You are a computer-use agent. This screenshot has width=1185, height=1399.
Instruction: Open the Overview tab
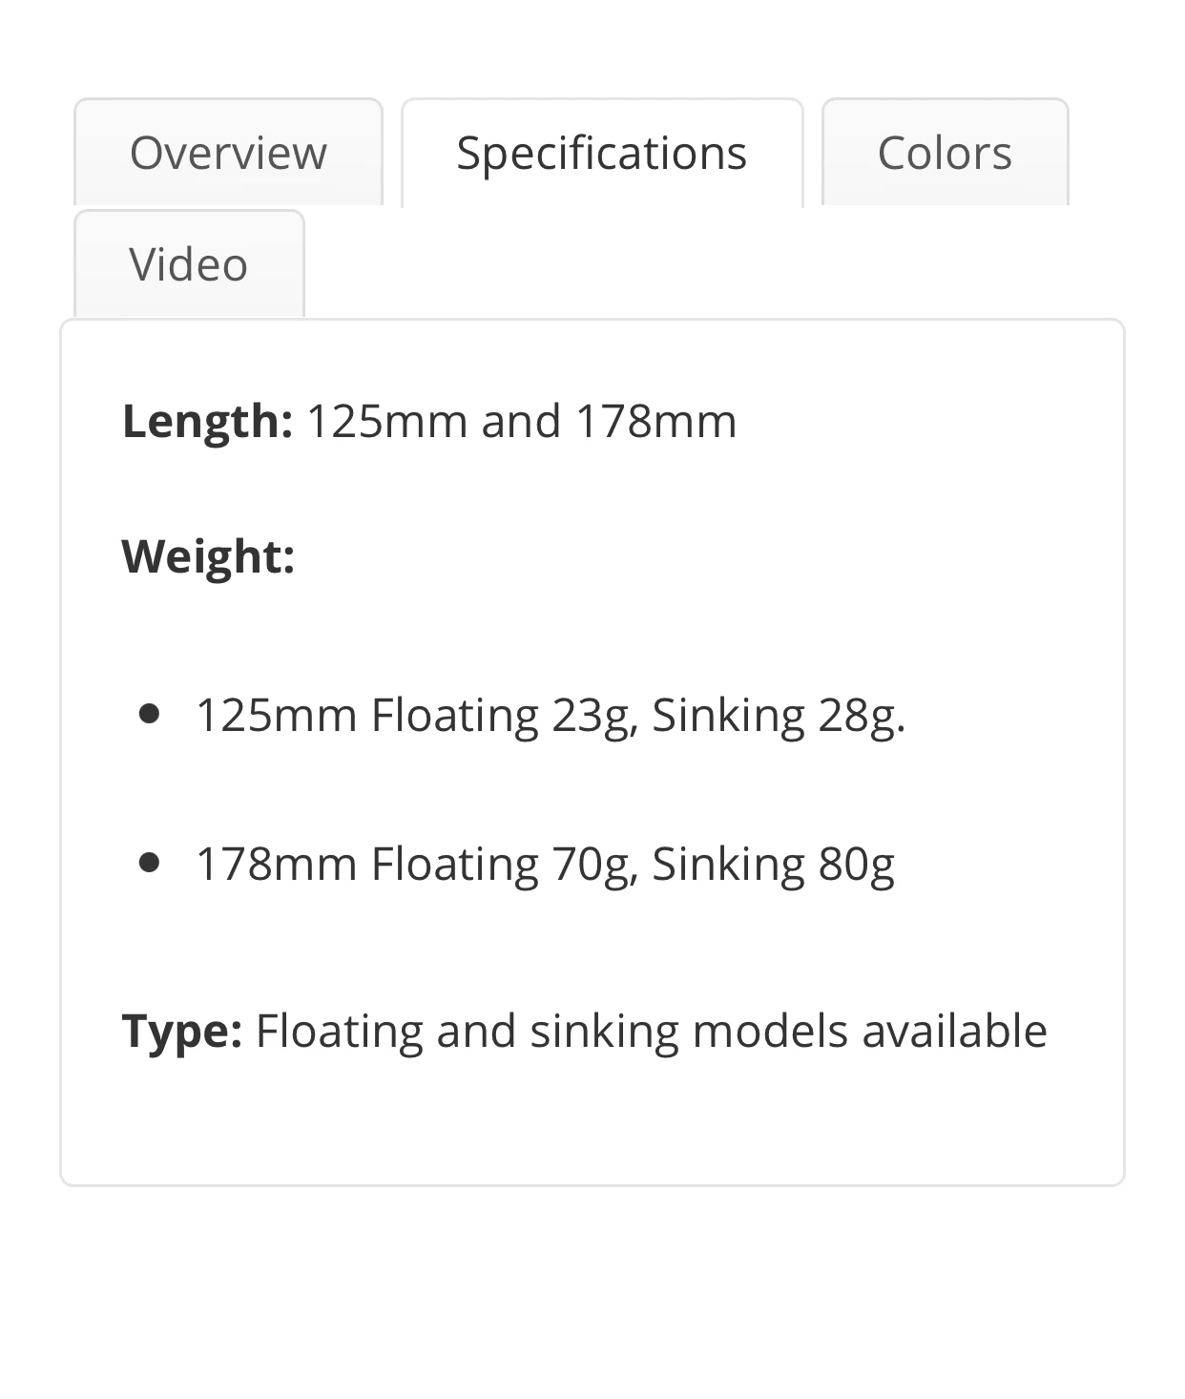pos(228,153)
